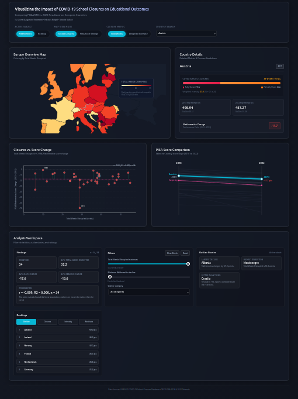The height and width of the screenshot is (399, 298).
Task: Open the Intensity rankings tab
Action: (68, 322)
